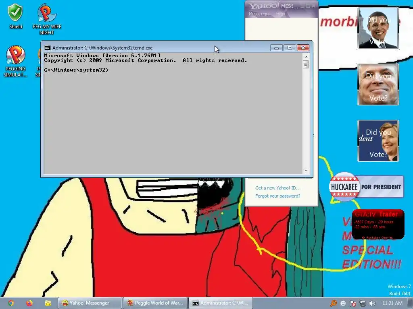Launch Firefox from the taskbar

coord(29,303)
